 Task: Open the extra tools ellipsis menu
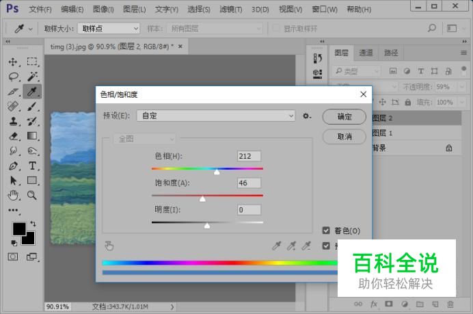[x=13, y=210]
